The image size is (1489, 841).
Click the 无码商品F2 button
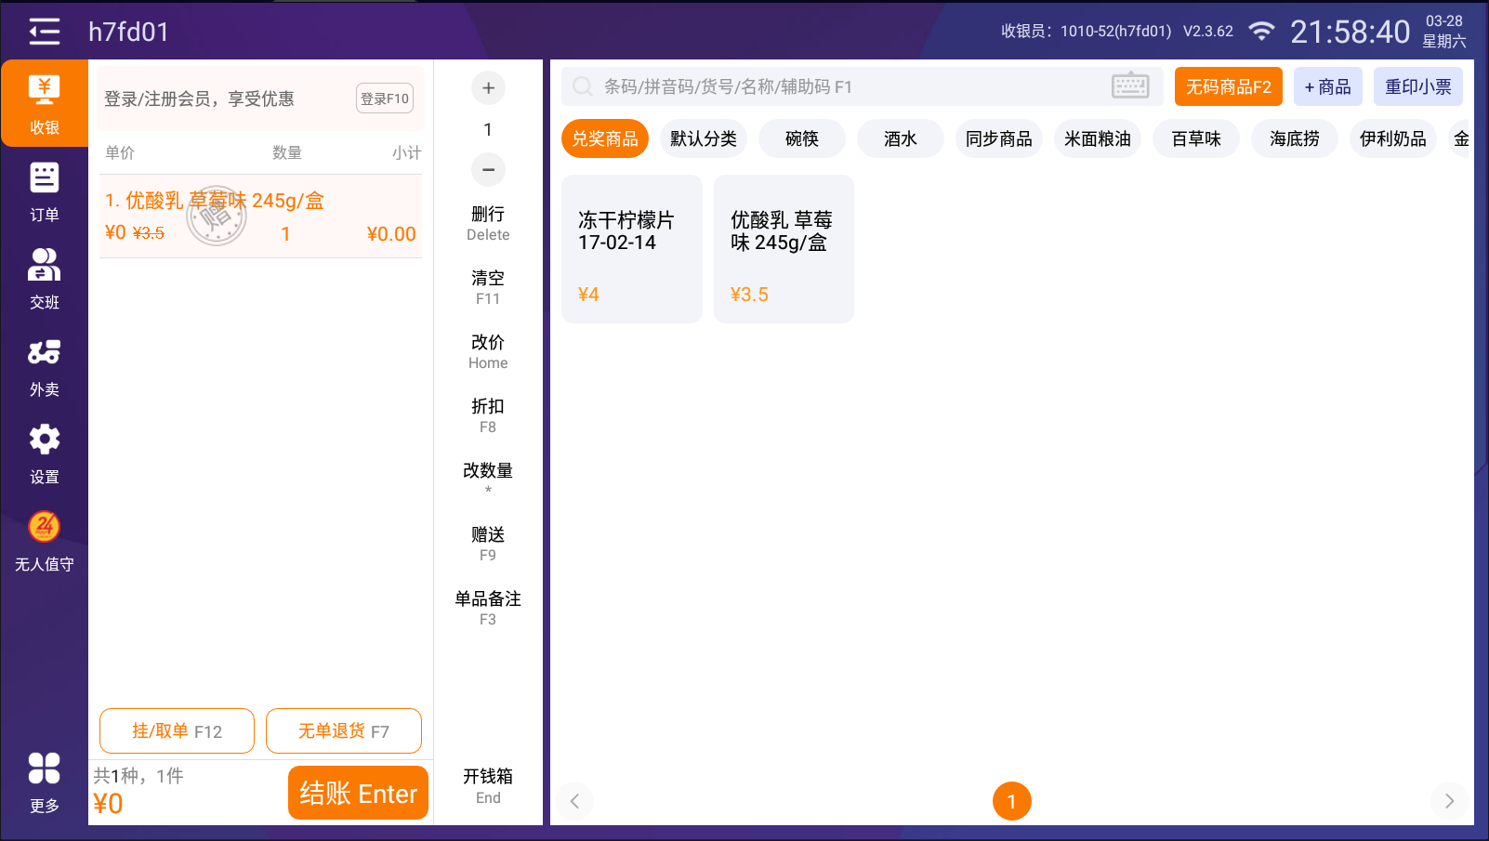click(1228, 86)
